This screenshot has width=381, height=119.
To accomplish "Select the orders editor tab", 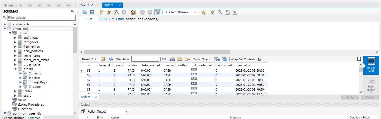I will [108, 5].
